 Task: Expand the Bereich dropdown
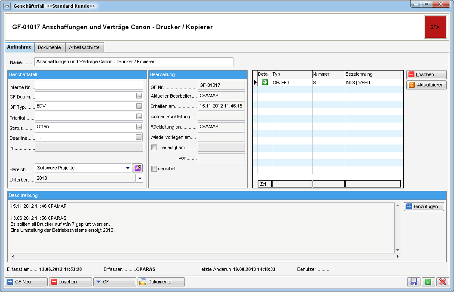coord(128,168)
